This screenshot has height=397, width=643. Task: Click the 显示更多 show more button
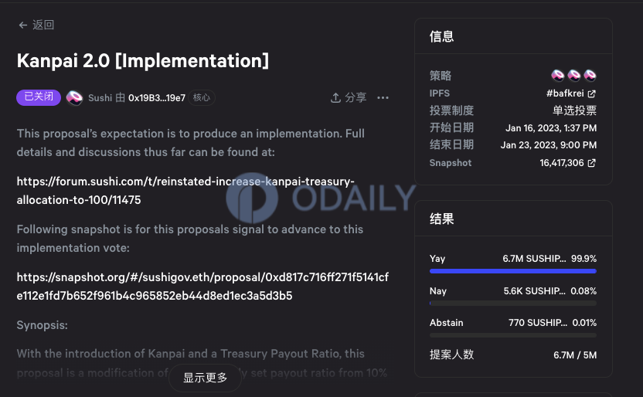[x=205, y=378]
